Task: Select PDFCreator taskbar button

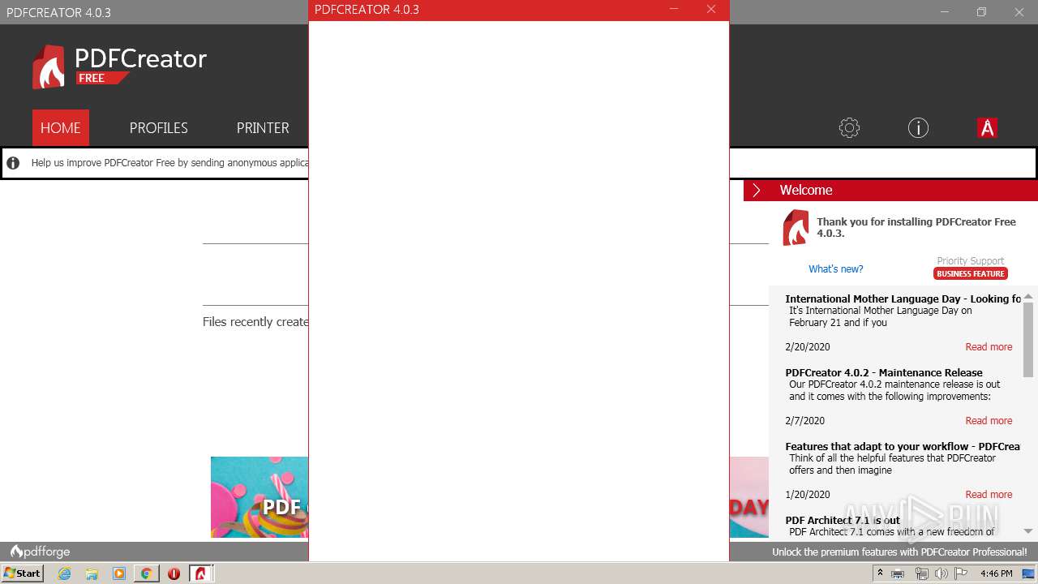Action: pos(201,573)
